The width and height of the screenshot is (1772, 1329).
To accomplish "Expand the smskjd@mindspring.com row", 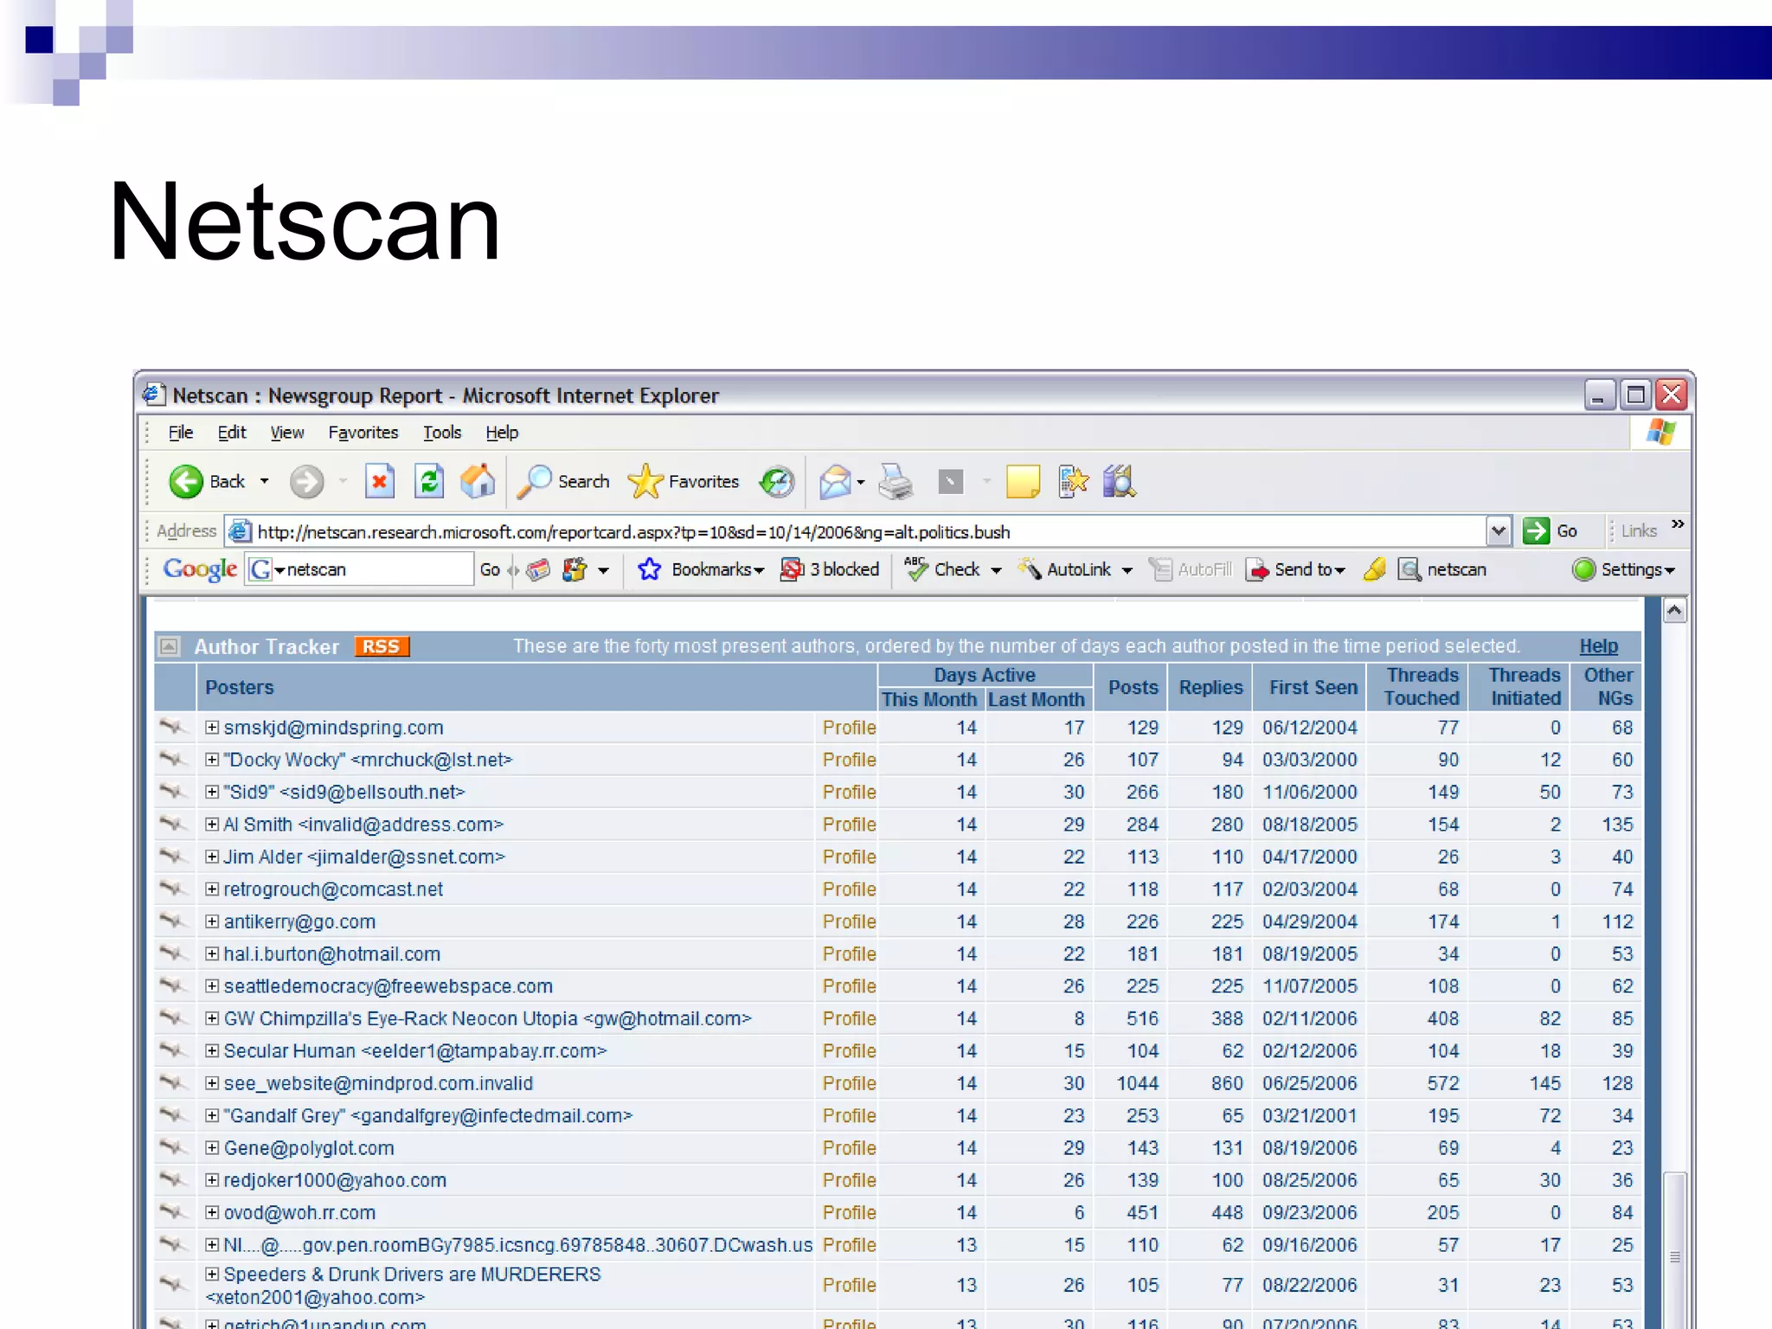I will 212,728.
